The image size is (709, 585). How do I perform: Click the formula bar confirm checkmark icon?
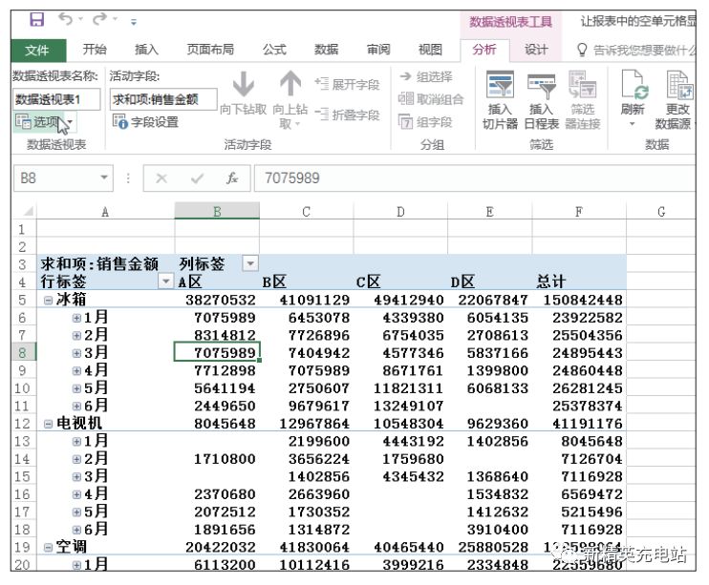coord(197,178)
